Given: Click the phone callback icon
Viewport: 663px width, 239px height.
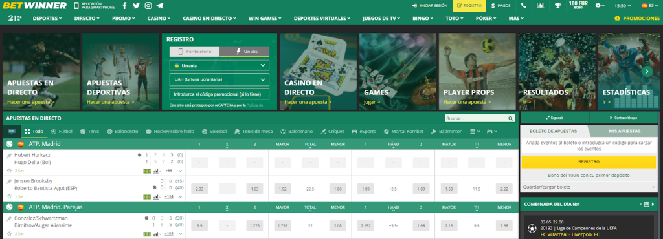Looking at the screenshot, I should click(x=524, y=6).
